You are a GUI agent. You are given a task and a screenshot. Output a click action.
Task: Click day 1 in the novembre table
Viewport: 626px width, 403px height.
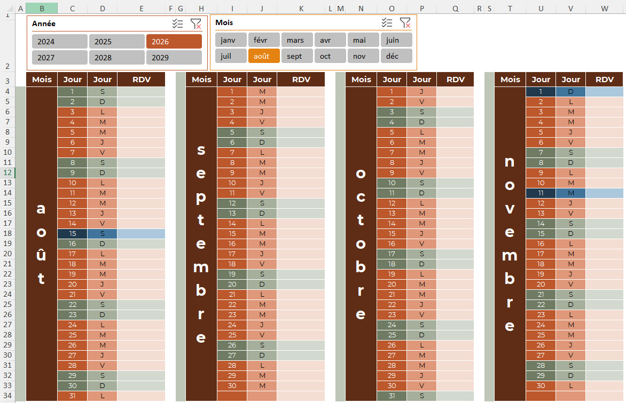pos(541,91)
